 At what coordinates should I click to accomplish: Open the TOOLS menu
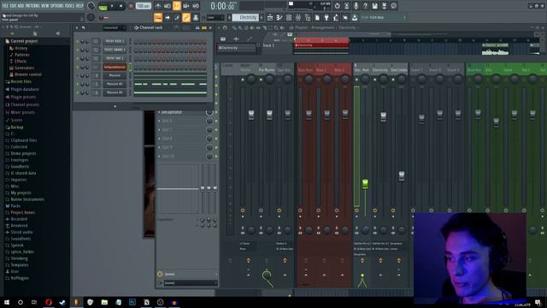(x=70, y=6)
